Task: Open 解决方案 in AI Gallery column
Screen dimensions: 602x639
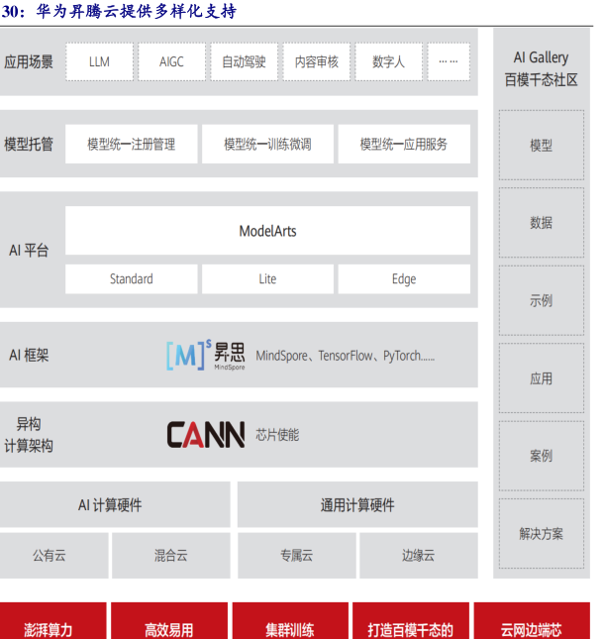Action: 541,533
